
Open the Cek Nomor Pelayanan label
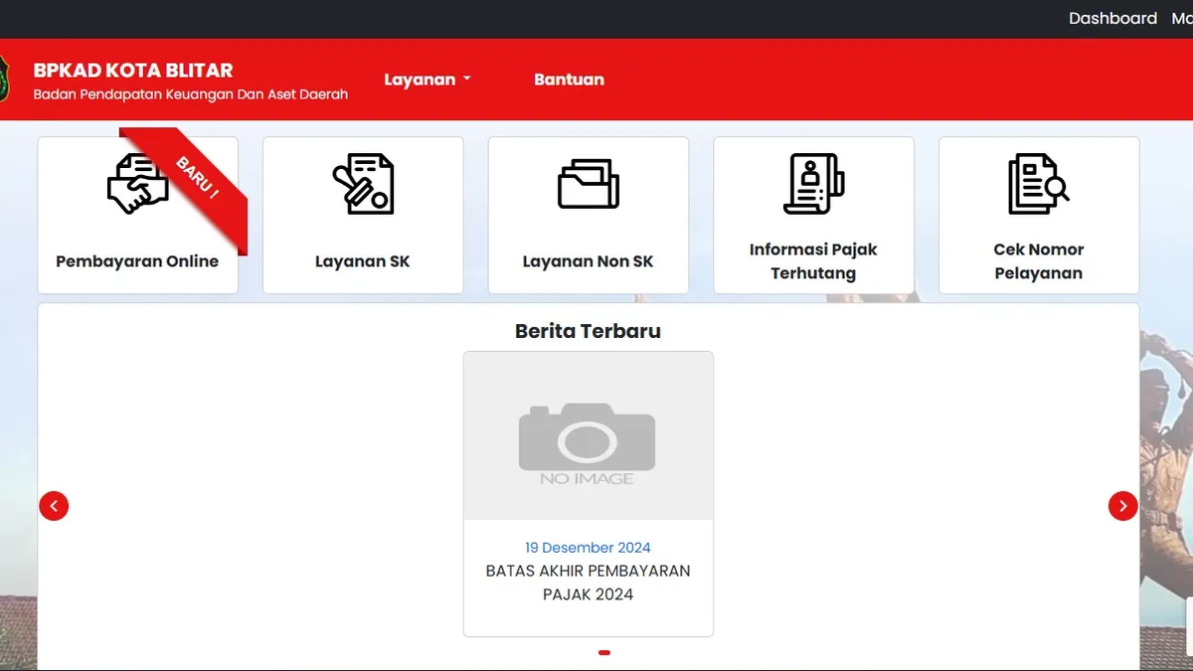[x=1039, y=261]
